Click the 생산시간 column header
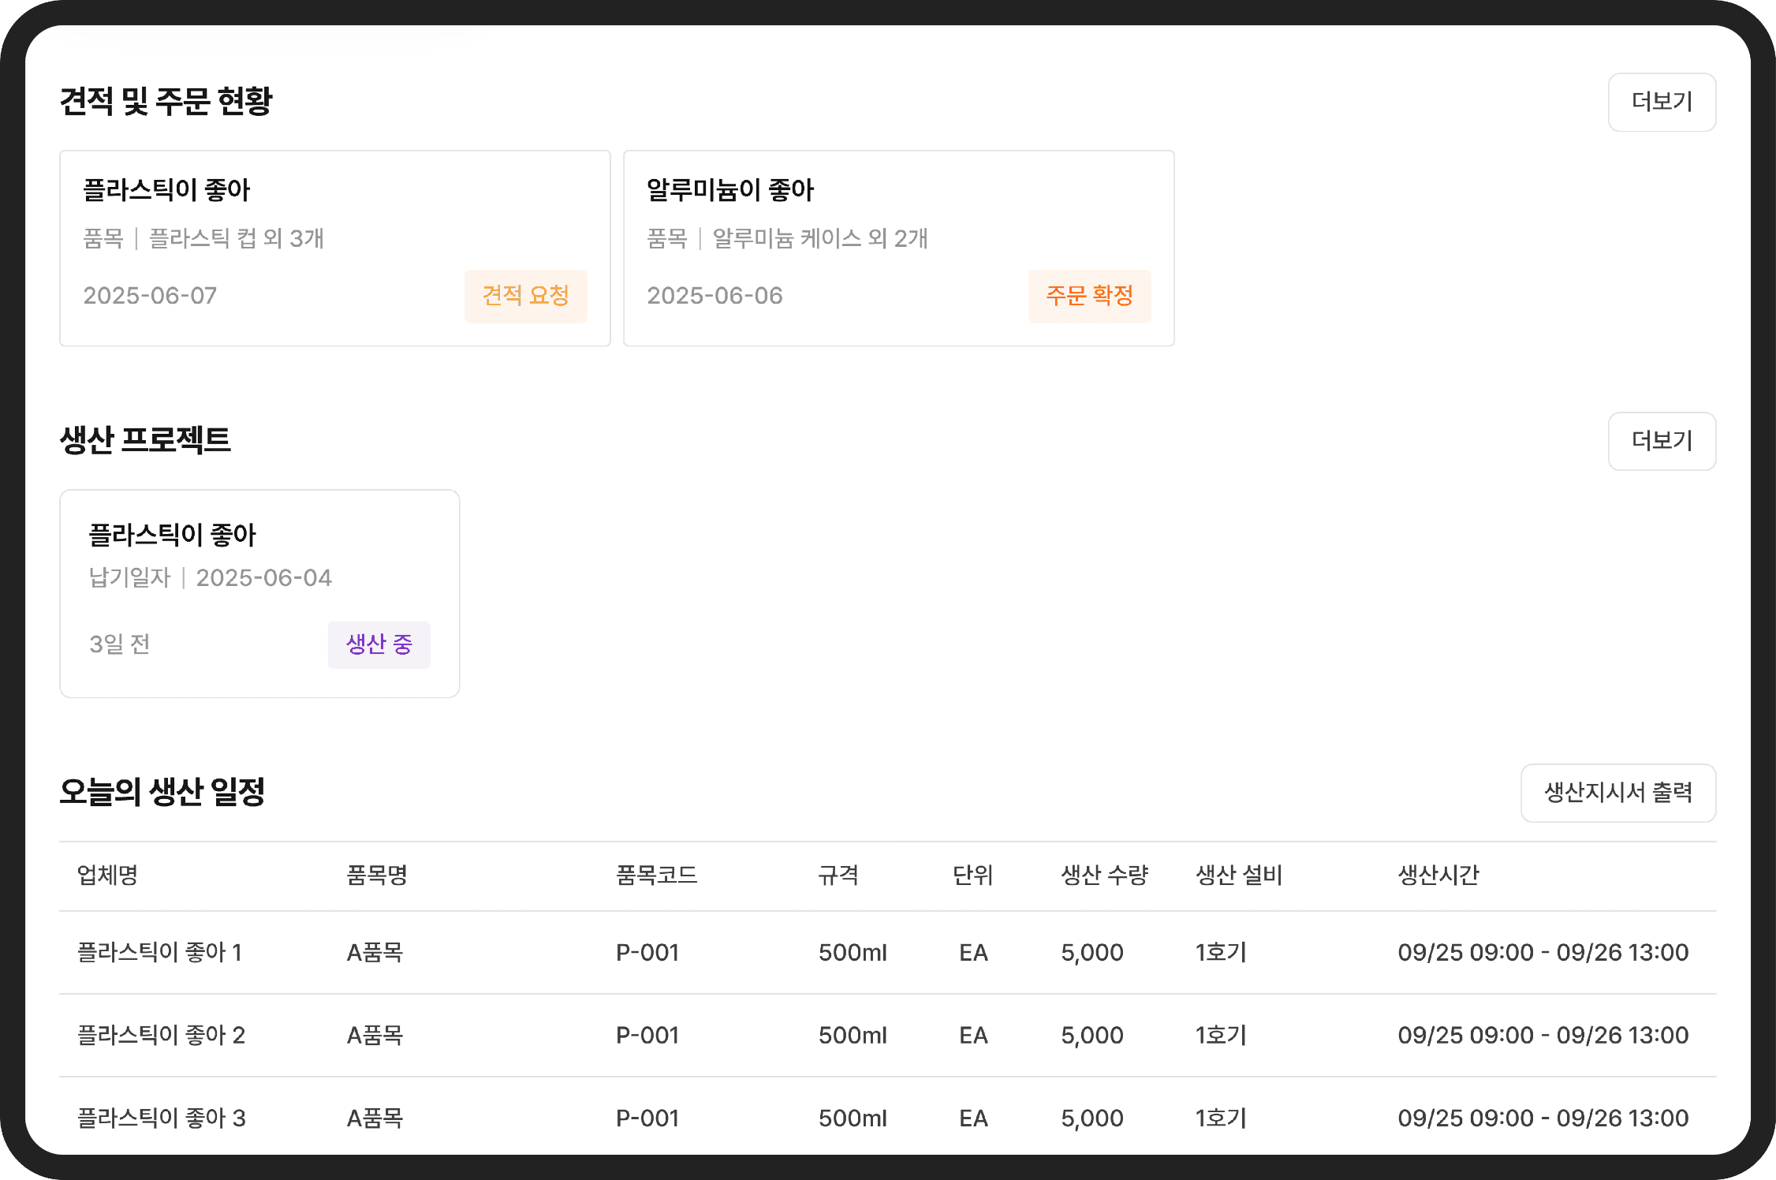This screenshot has width=1776, height=1180. point(1438,875)
